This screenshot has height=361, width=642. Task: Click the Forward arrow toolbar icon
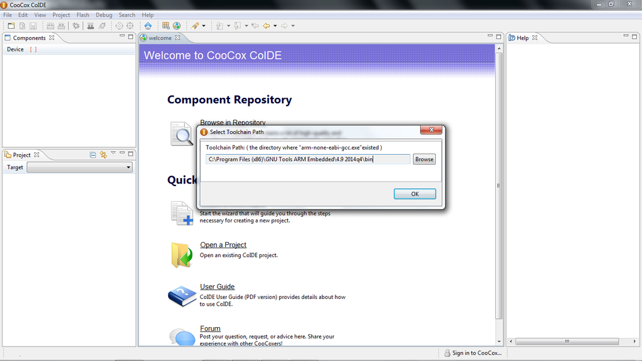(284, 26)
